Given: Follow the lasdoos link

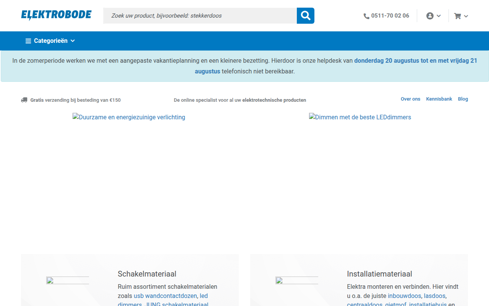Looking at the screenshot, I should point(435,296).
